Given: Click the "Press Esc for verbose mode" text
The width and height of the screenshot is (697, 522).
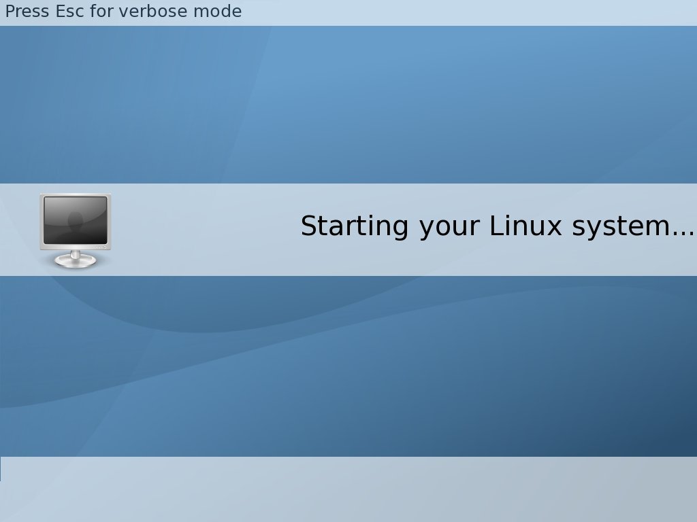Looking at the screenshot, I should point(123,11).
